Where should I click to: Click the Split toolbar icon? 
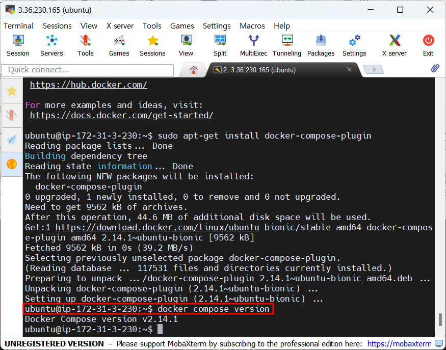(220, 45)
